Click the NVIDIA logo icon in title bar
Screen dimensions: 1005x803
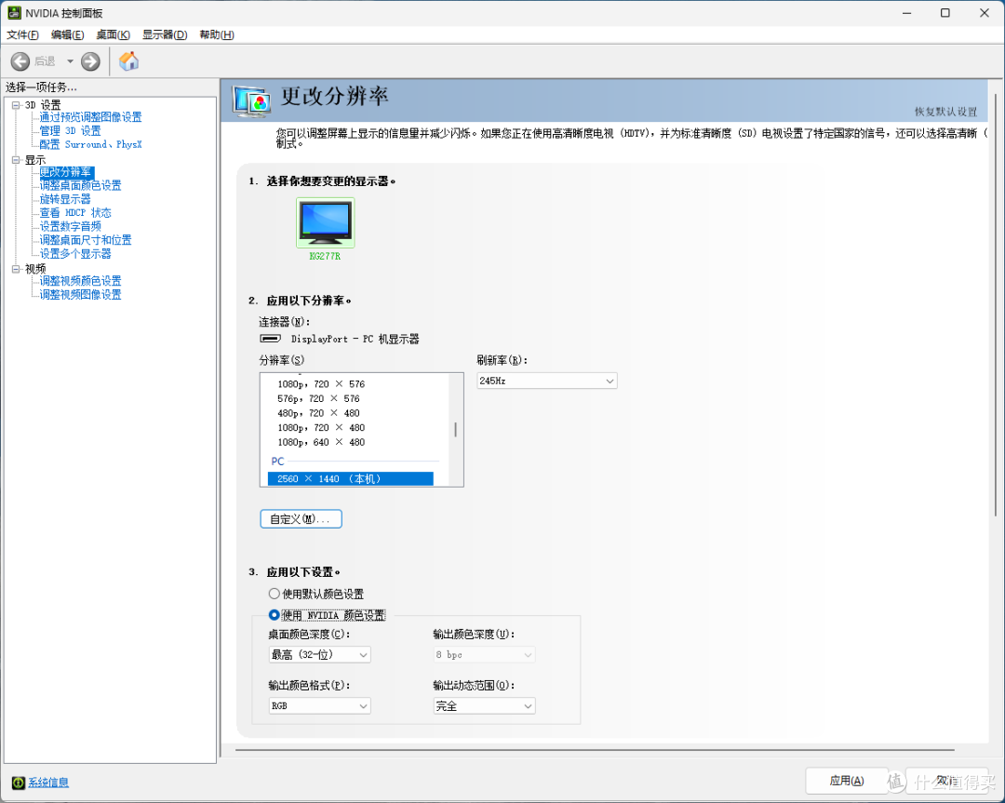pos(14,13)
